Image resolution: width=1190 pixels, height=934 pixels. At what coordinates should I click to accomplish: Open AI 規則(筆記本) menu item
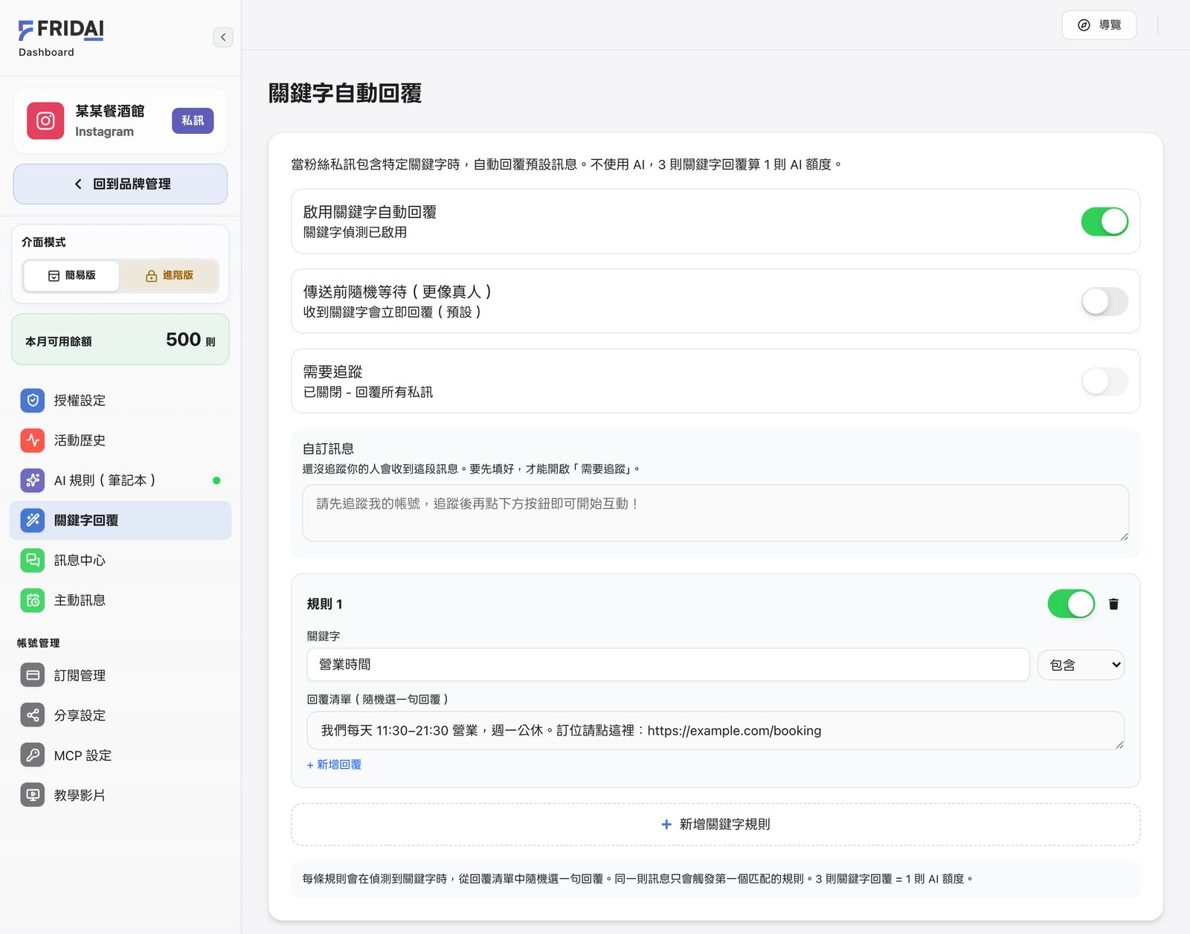point(120,480)
